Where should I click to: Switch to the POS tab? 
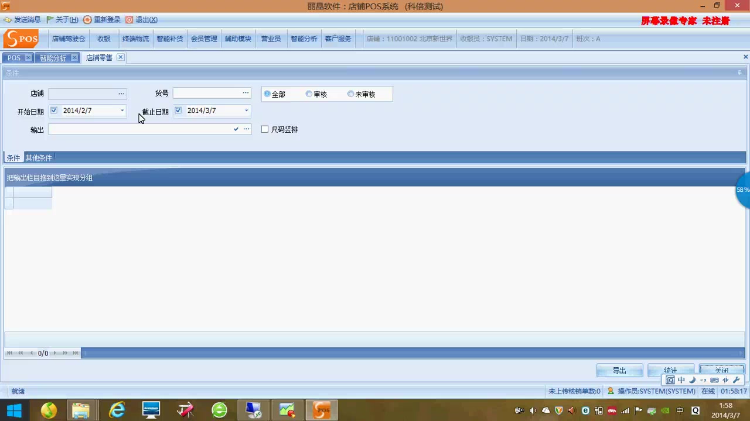pyautogui.click(x=13, y=58)
